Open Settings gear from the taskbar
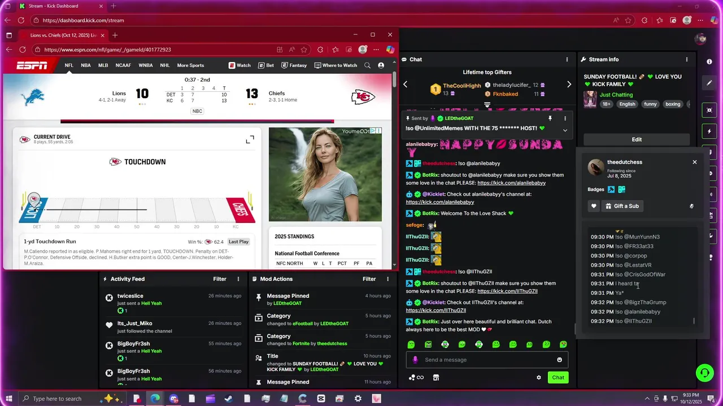 tap(358, 399)
